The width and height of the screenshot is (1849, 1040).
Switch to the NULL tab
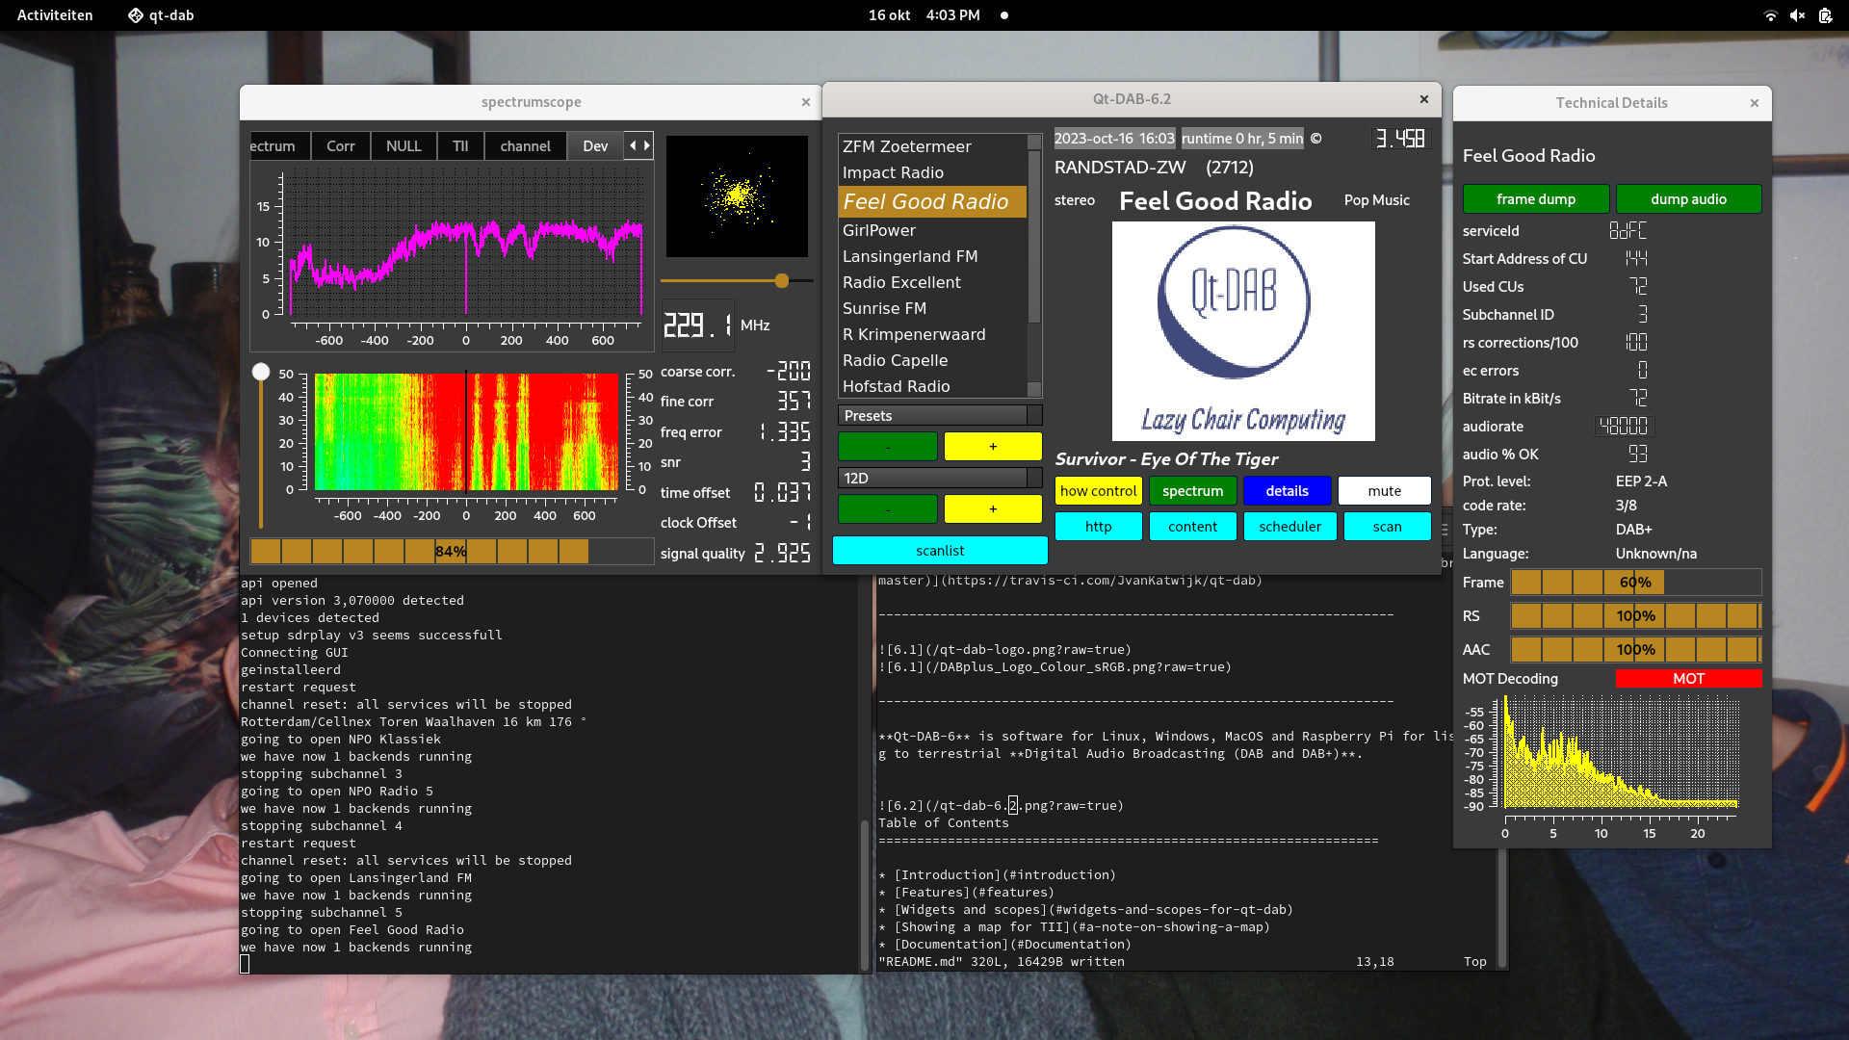pyautogui.click(x=404, y=145)
